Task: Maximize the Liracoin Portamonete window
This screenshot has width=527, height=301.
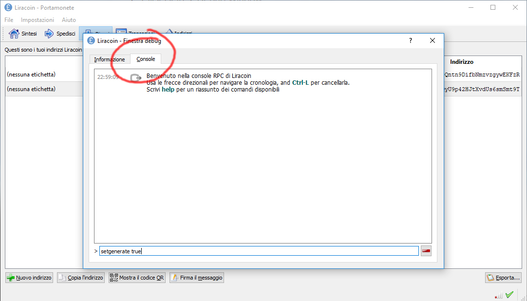Action: pos(493,7)
